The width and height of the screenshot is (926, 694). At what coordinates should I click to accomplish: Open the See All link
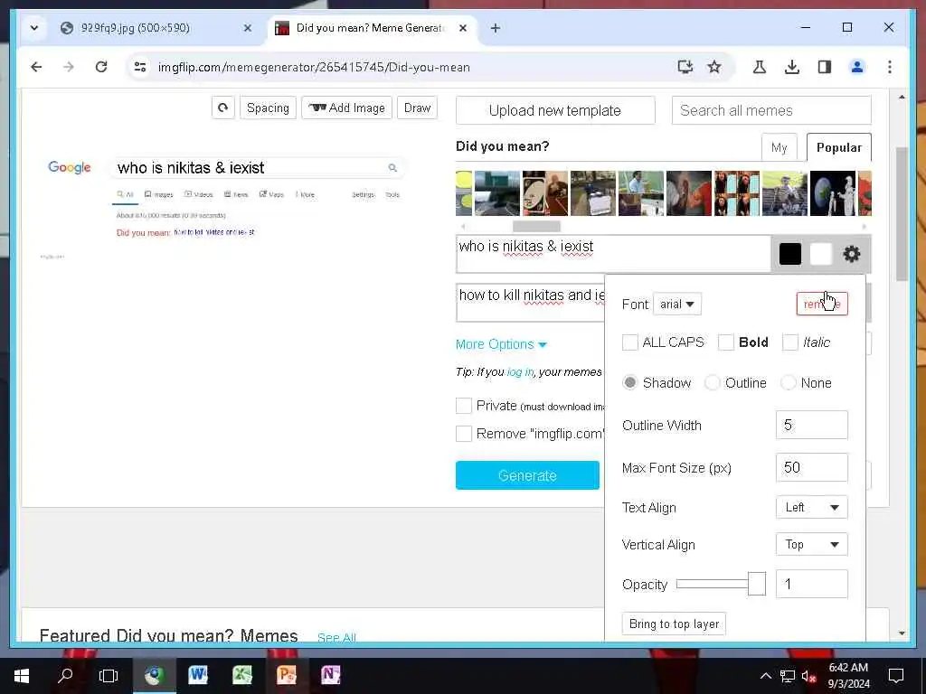point(336,638)
